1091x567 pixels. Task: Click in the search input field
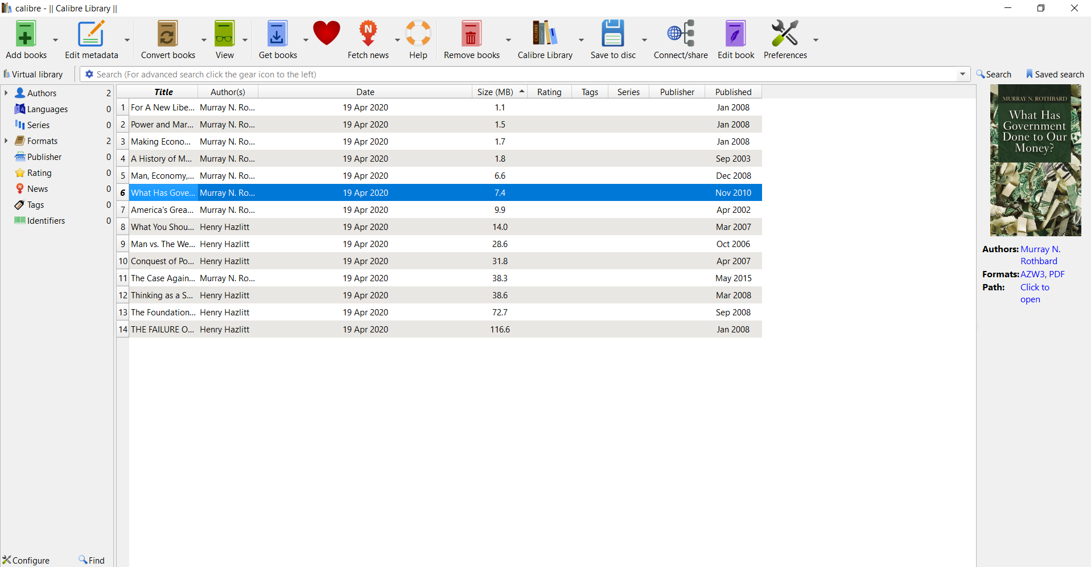(x=526, y=74)
